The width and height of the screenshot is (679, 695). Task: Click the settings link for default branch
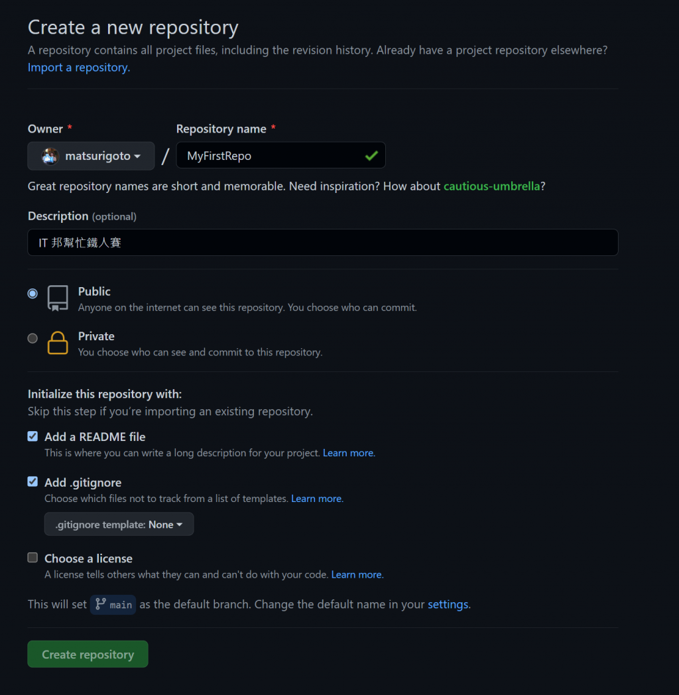pos(448,604)
